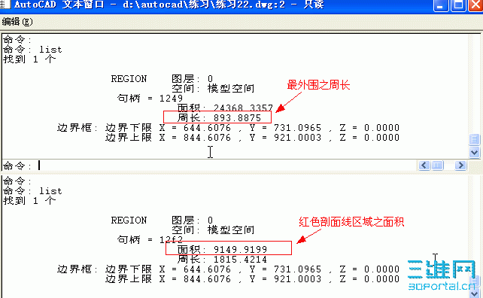The height and width of the screenshot is (298, 483).
Task: Click the word REGION in the upper listing
Action: (129, 79)
